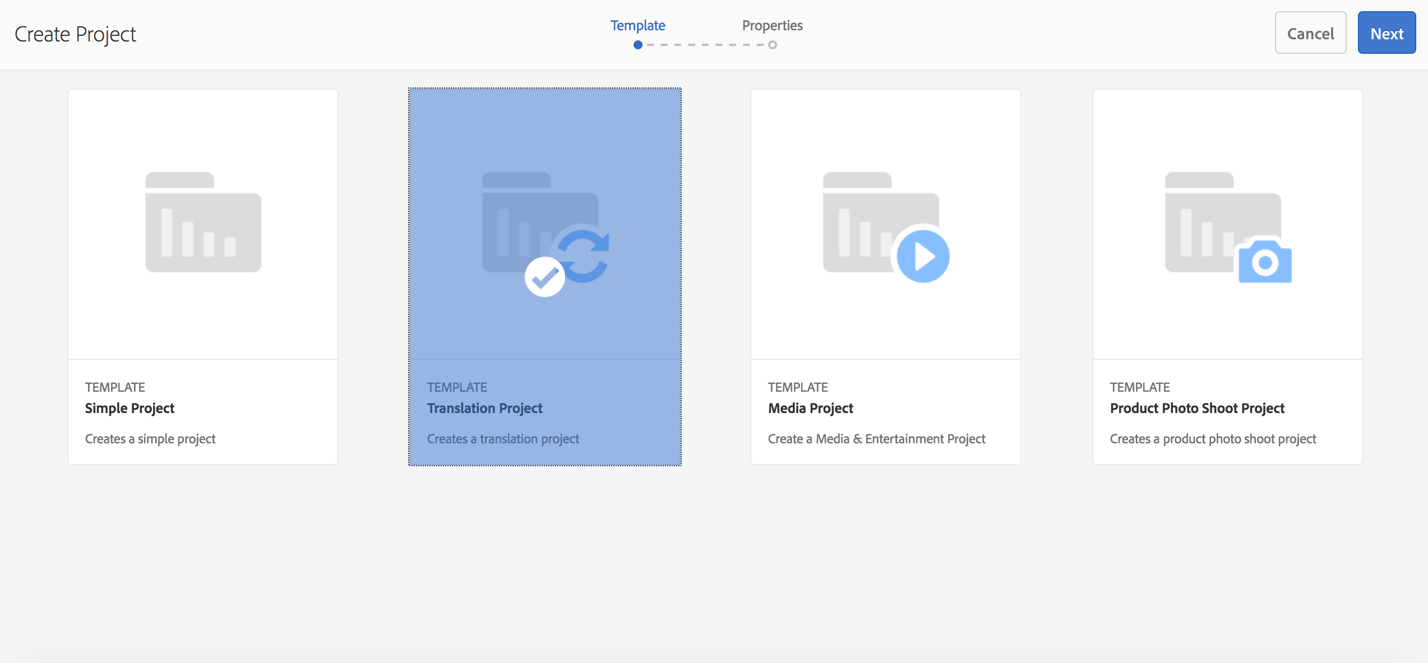Select the Simple Project title text
This screenshot has height=663, width=1428.
[x=130, y=408]
